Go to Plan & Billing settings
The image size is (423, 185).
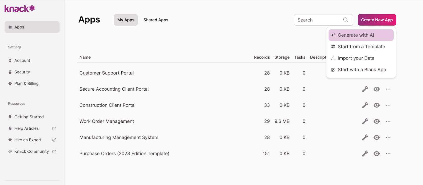(26, 84)
